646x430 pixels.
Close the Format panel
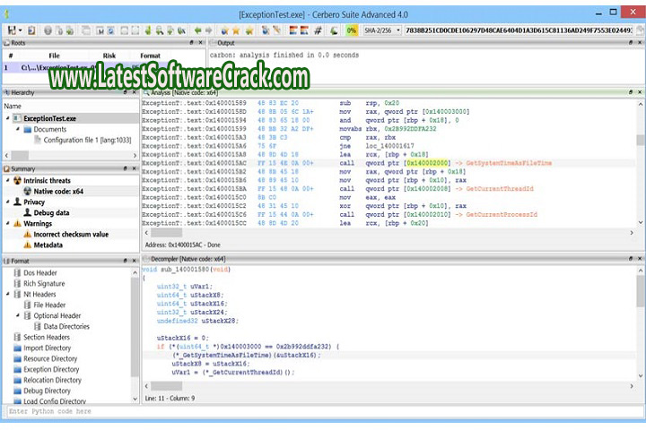click(135, 261)
